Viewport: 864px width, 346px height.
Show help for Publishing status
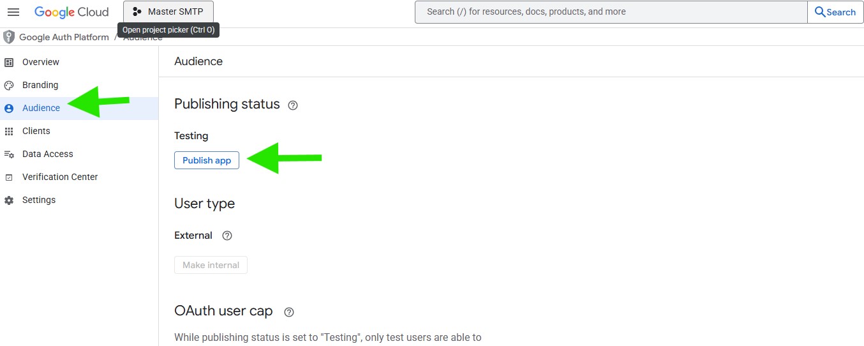click(293, 105)
